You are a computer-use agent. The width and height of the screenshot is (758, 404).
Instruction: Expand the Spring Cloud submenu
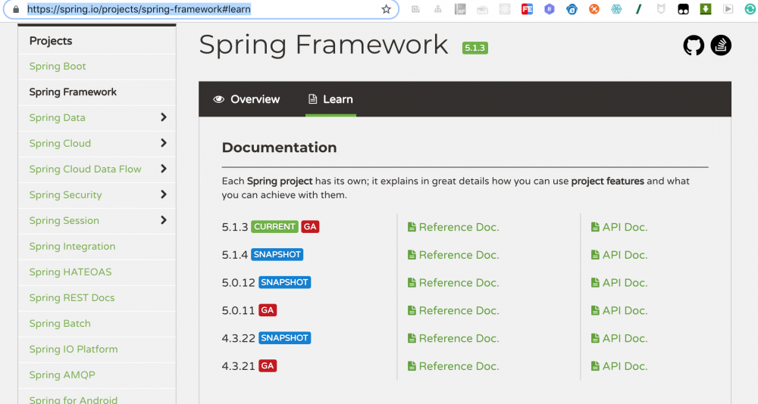pos(164,143)
